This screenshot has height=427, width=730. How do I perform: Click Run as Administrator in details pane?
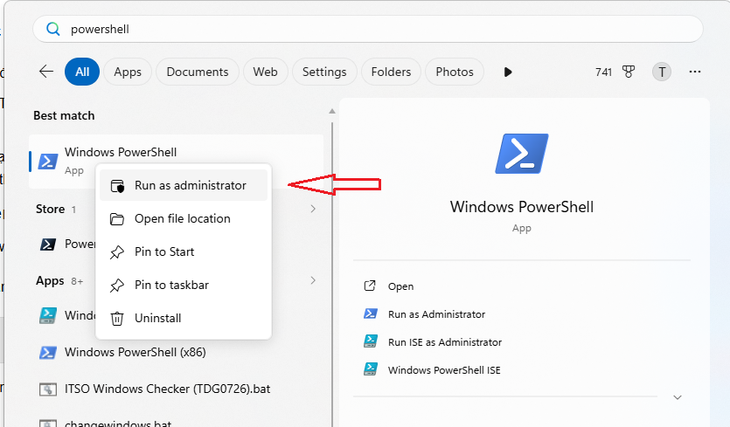(x=437, y=314)
